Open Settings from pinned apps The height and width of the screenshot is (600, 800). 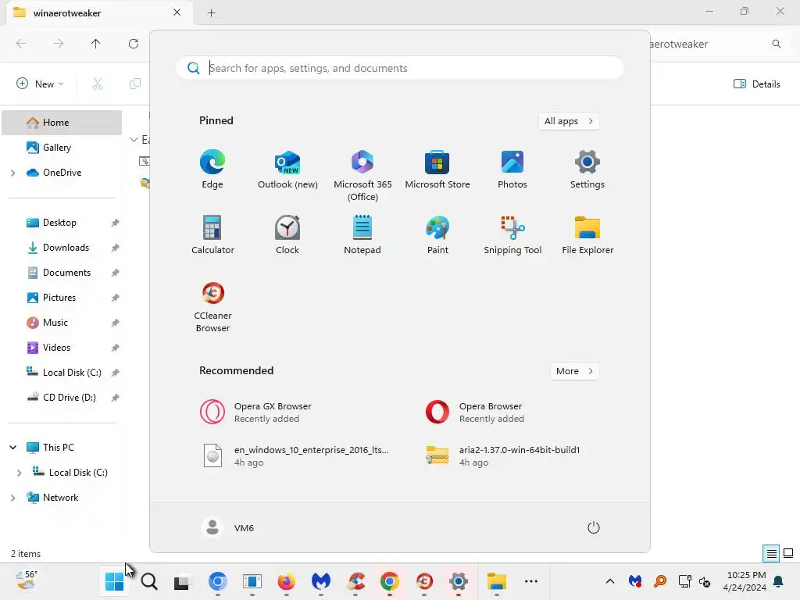point(587,170)
